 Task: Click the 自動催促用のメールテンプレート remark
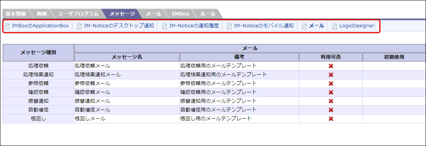(219, 110)
